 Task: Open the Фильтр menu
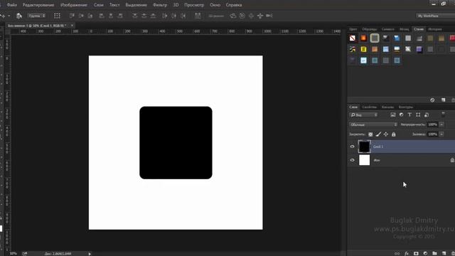(160, 5)
